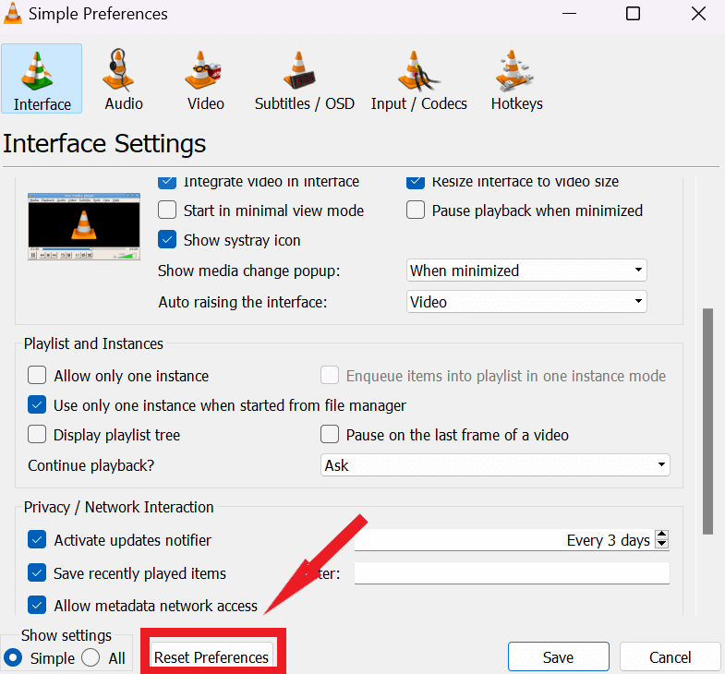
Task: Click the Reset Preferences button
Action: pyautogui.click(x=211, y=657)
